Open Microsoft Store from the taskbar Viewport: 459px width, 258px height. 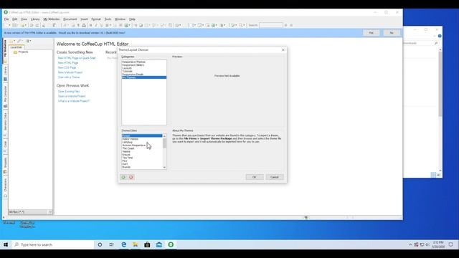[x=147, y=244]
